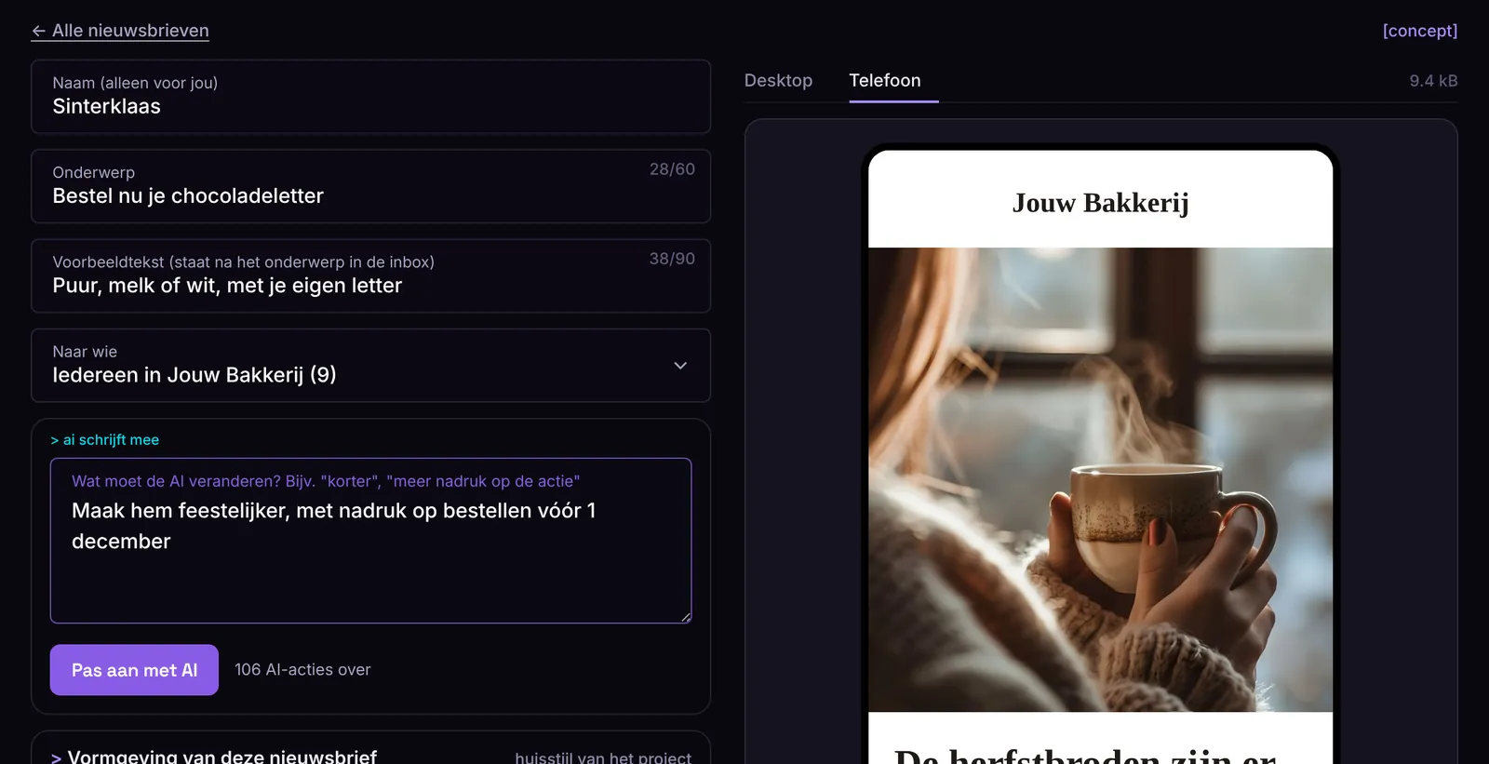Collapse the 'ai schrijft mee' section
This screenshot has width=1489, height=764.
tap(105, 439)
